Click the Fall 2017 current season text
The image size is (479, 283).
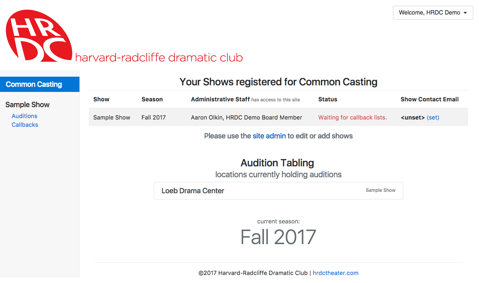coord(278,237)
